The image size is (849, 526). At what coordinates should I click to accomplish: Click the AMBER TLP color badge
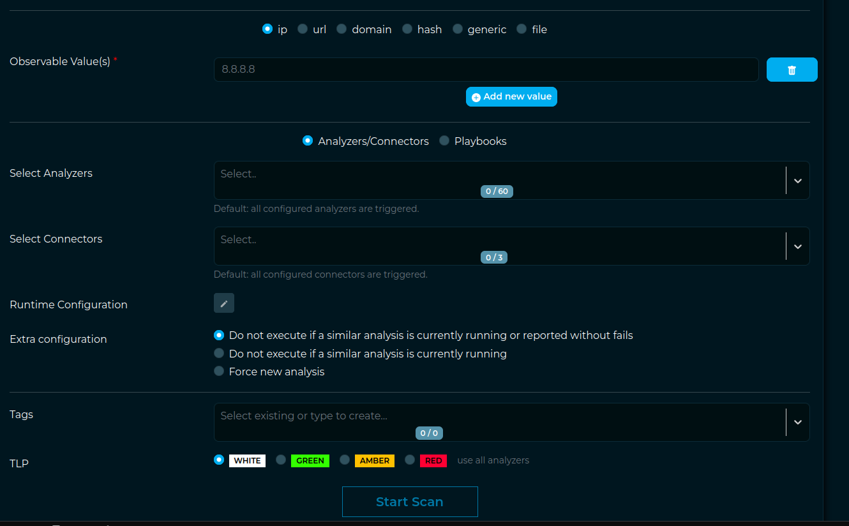pyautogui.click(x=375, y=460)
